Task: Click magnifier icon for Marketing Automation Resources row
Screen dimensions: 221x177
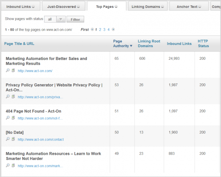Action: pos(8,165)
